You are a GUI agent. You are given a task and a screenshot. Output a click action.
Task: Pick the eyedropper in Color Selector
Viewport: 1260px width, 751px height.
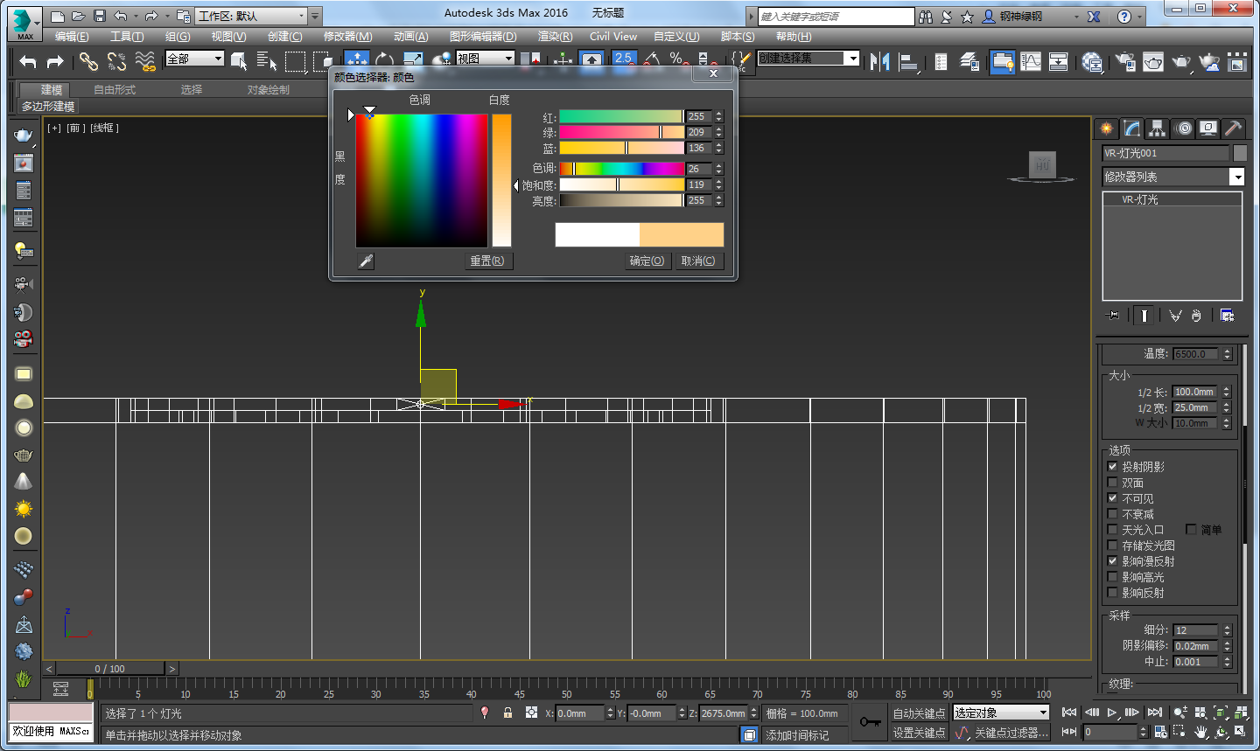coord(366,261)
